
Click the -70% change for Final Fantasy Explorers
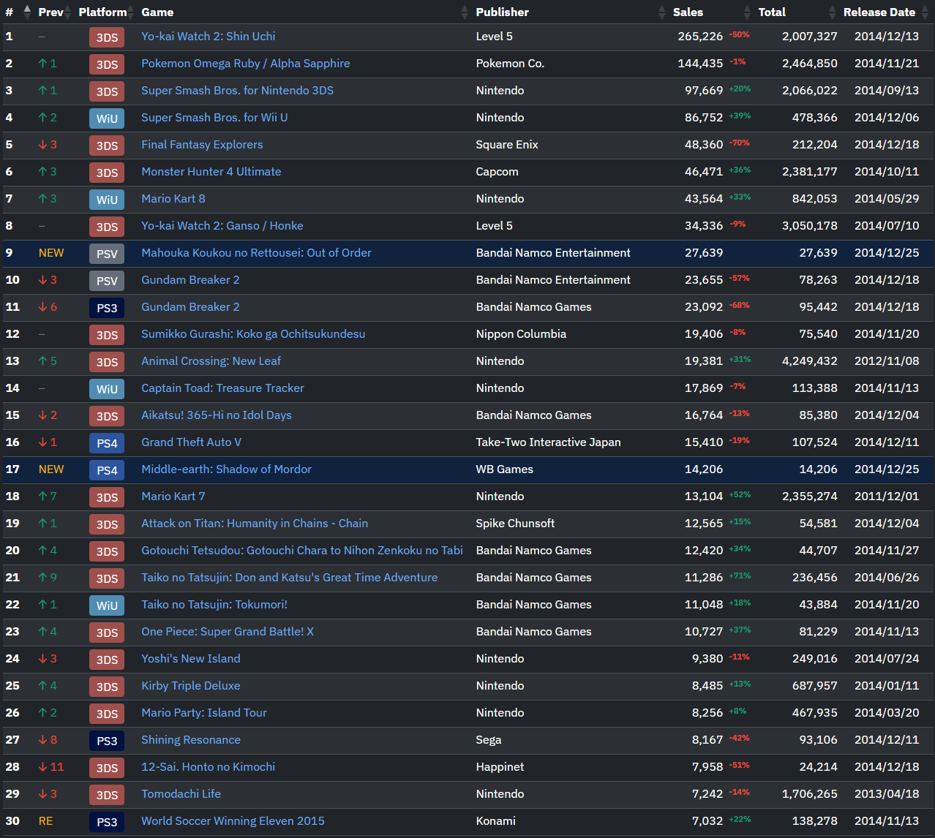point(739,143)
